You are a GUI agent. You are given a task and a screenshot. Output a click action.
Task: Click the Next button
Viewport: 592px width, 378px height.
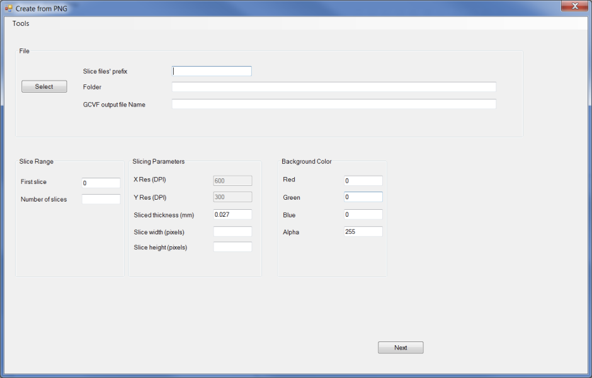[401, 347]
